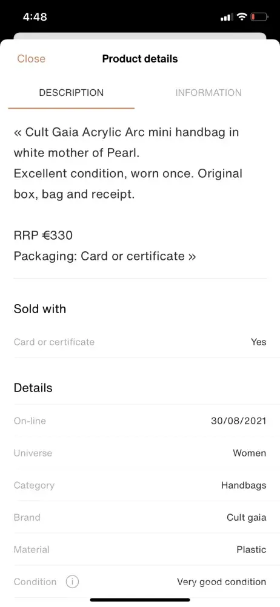The height and width of the screenshot is (607, 280).
Task: Tap the Sold with section heading
Action: pyautogui.click(x=40, y=309)
